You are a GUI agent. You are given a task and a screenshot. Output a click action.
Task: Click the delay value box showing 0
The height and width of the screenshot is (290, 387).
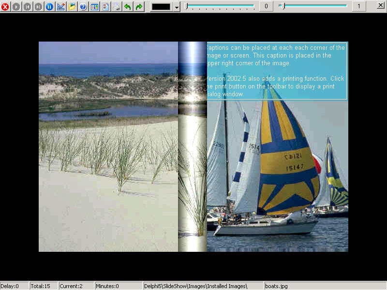[x=266, y=6]
